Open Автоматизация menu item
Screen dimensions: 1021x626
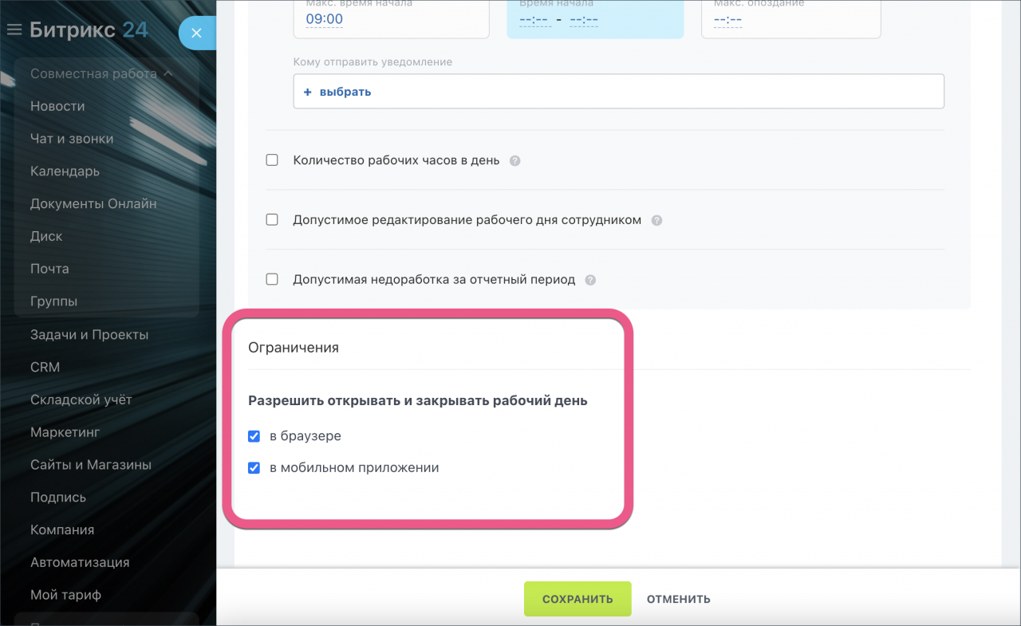(80, 563)
